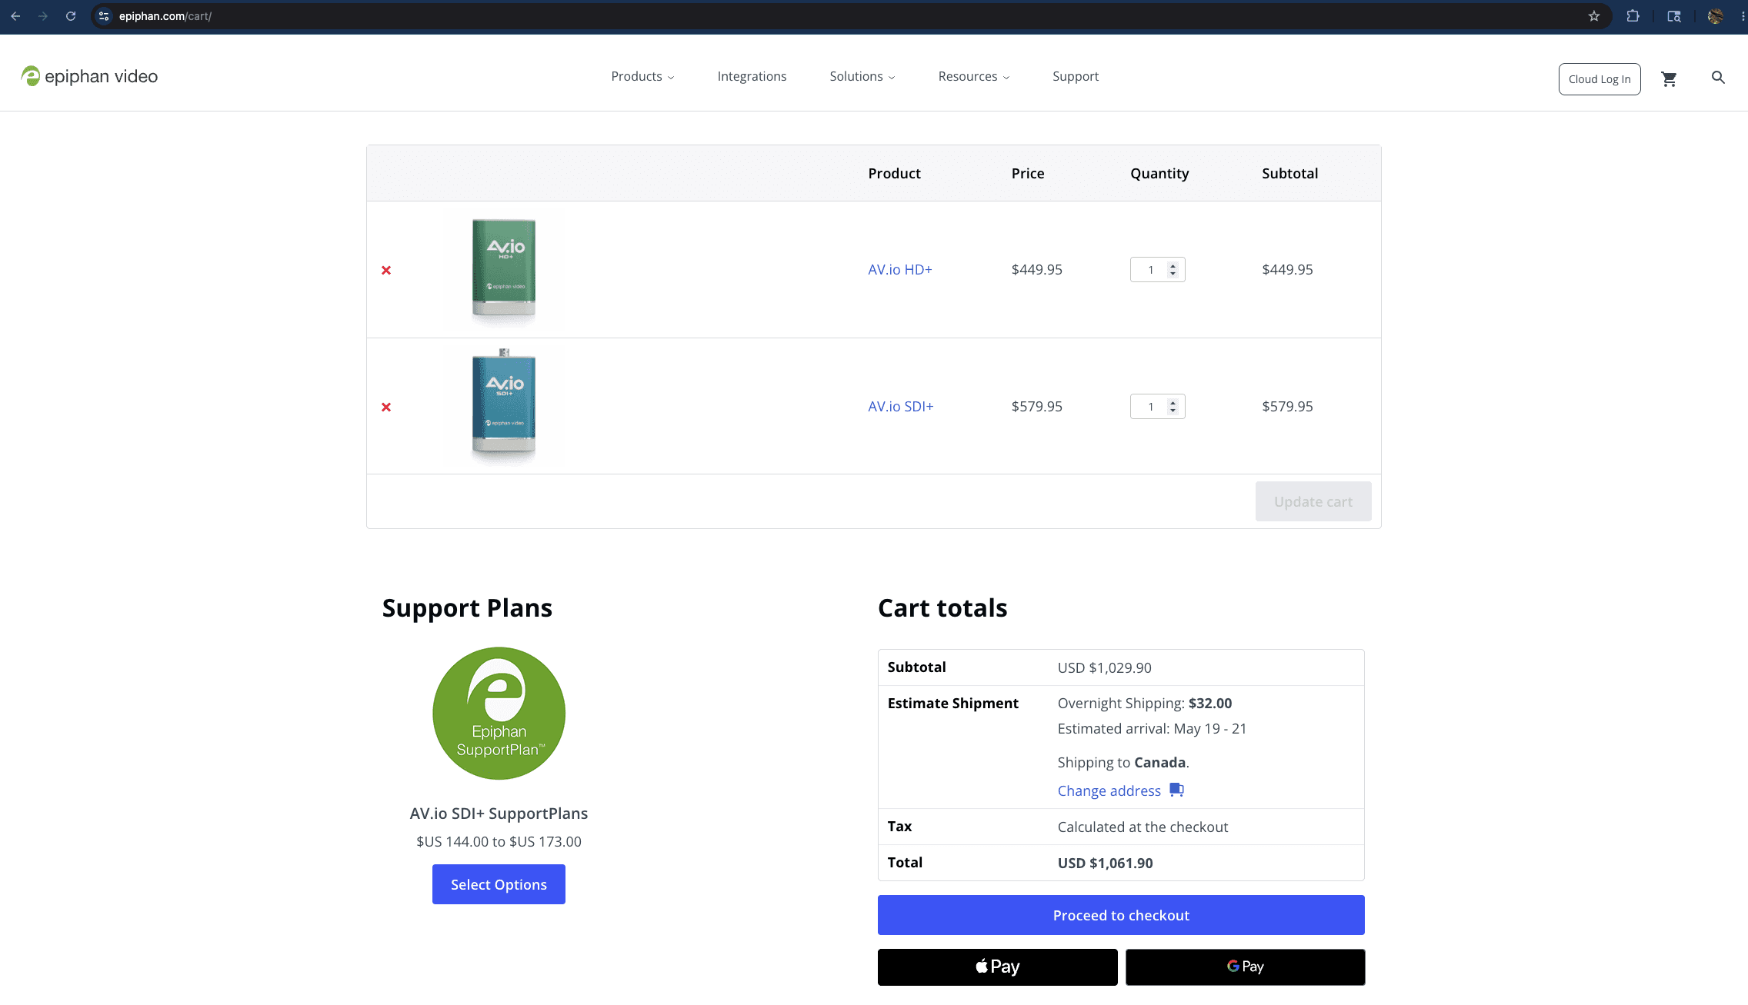Screen dimensions: 1748x1005
Task: Click the Estimated arrival May 19 - 21 text
Action: [1153, 728]
